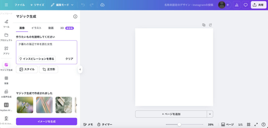268x128 pixels.
Task: Click the undo arrow icon
Action: 83,5
